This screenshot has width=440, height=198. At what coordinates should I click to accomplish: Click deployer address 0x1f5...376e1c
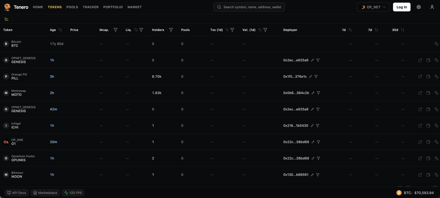295,77
